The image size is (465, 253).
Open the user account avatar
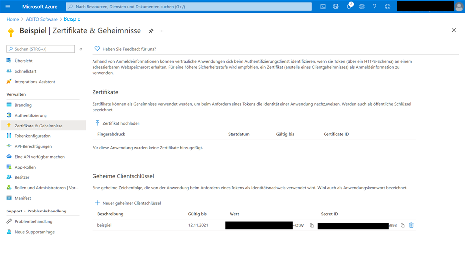(459, 7)
